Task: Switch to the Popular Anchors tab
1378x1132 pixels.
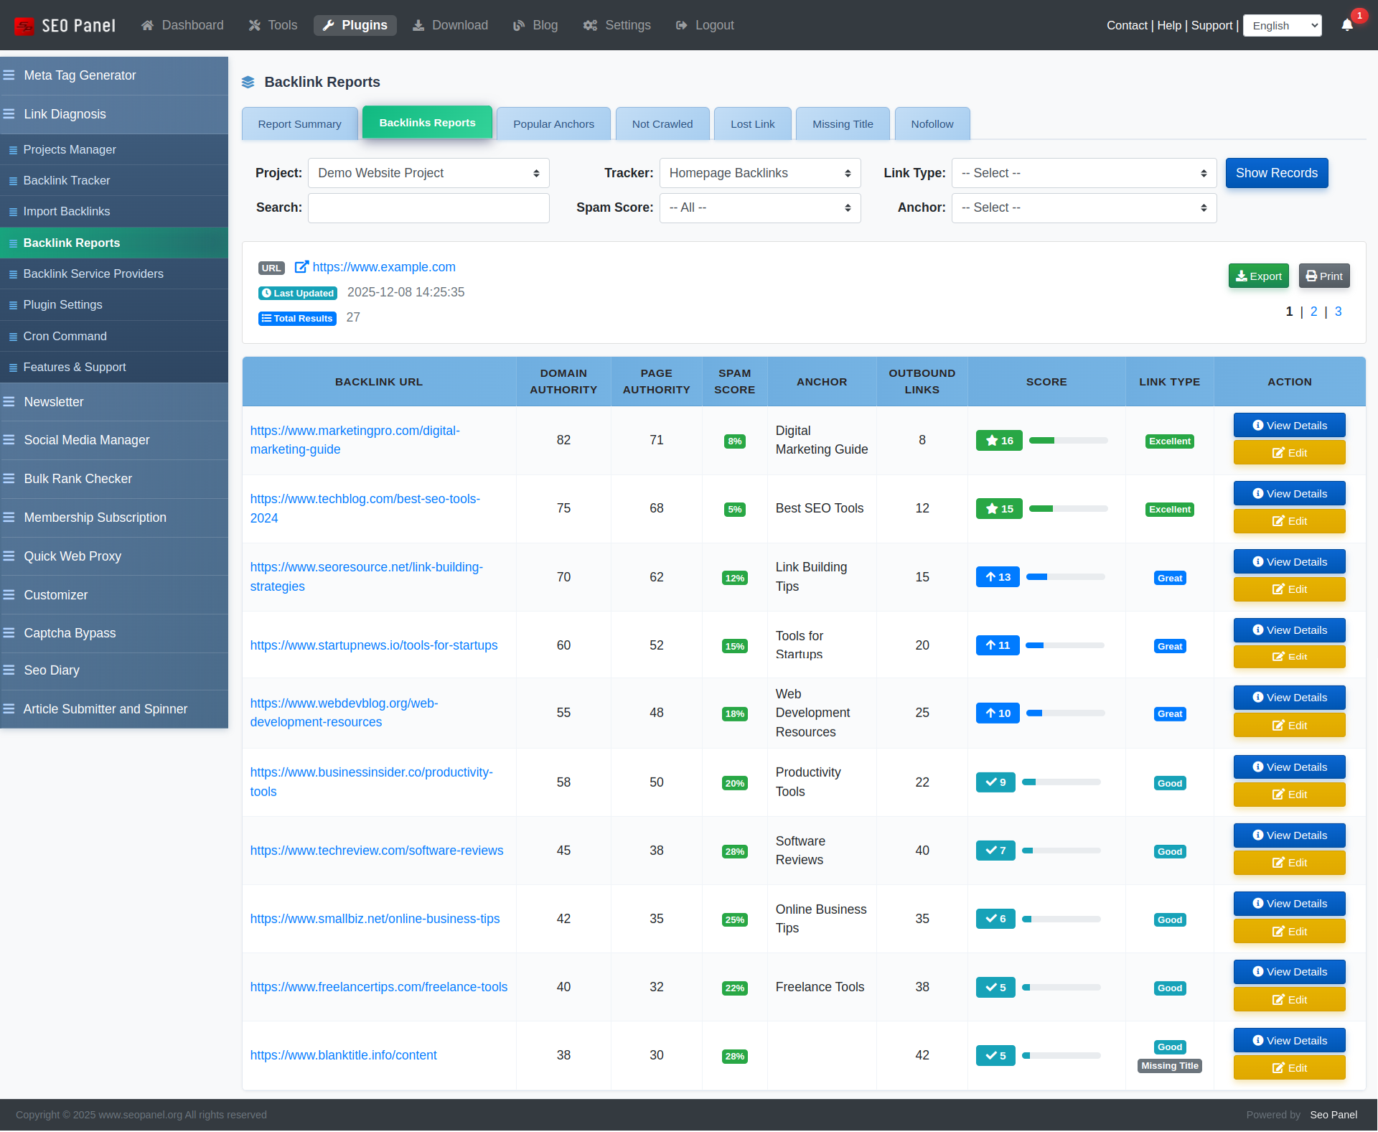Action: [553, 123]
